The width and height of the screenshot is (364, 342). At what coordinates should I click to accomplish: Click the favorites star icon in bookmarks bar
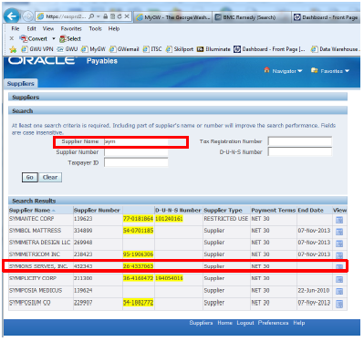[x=13, y=49]
